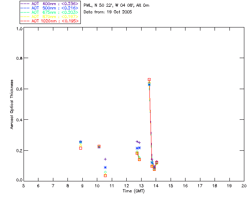Viewport: 251px width, 201px height.
Task: Click the 0.0 y-axis tick label
Action: click(x=19, y=180)
